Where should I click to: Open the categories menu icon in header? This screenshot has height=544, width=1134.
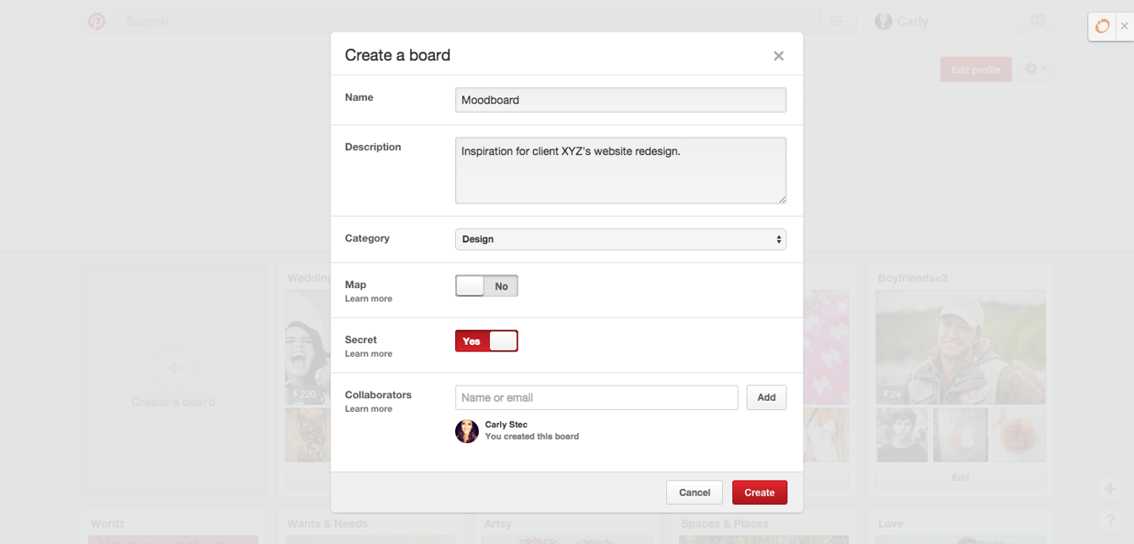tap(838, 21)
